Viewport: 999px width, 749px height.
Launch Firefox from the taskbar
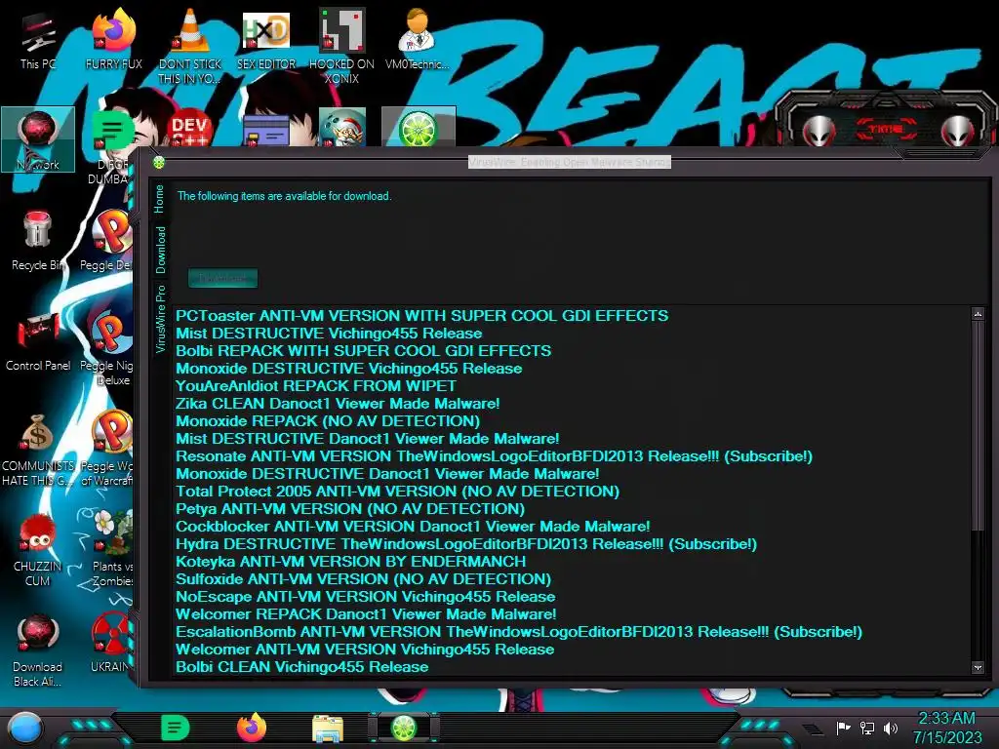pyautogui.click(x=252, y=728)
